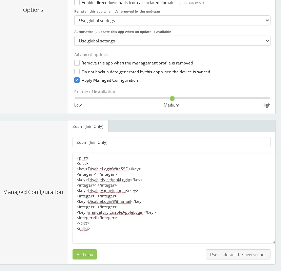Click the Advanced options heading

point(91,55)
